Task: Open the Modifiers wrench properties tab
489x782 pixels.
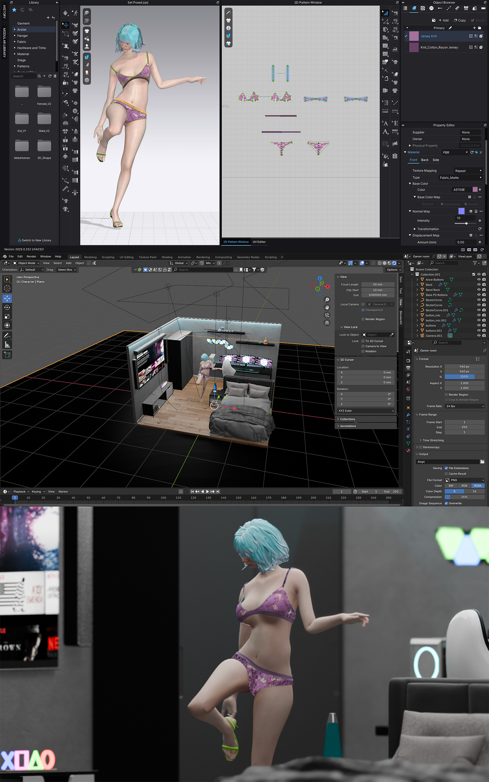Action: tap(408, 415)
